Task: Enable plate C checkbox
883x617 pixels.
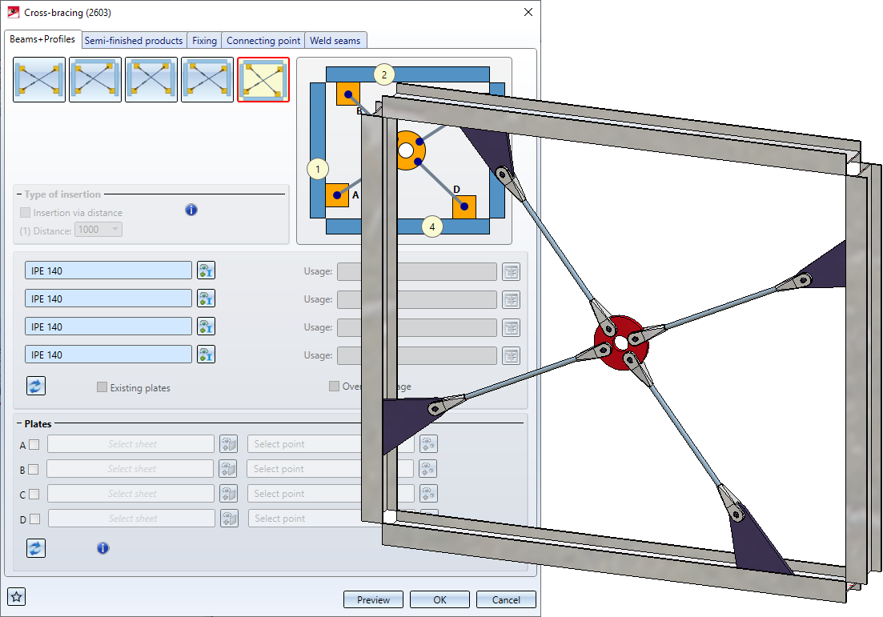Action: (34, 495)
